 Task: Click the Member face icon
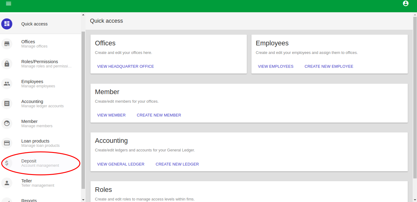coord(7,124)
